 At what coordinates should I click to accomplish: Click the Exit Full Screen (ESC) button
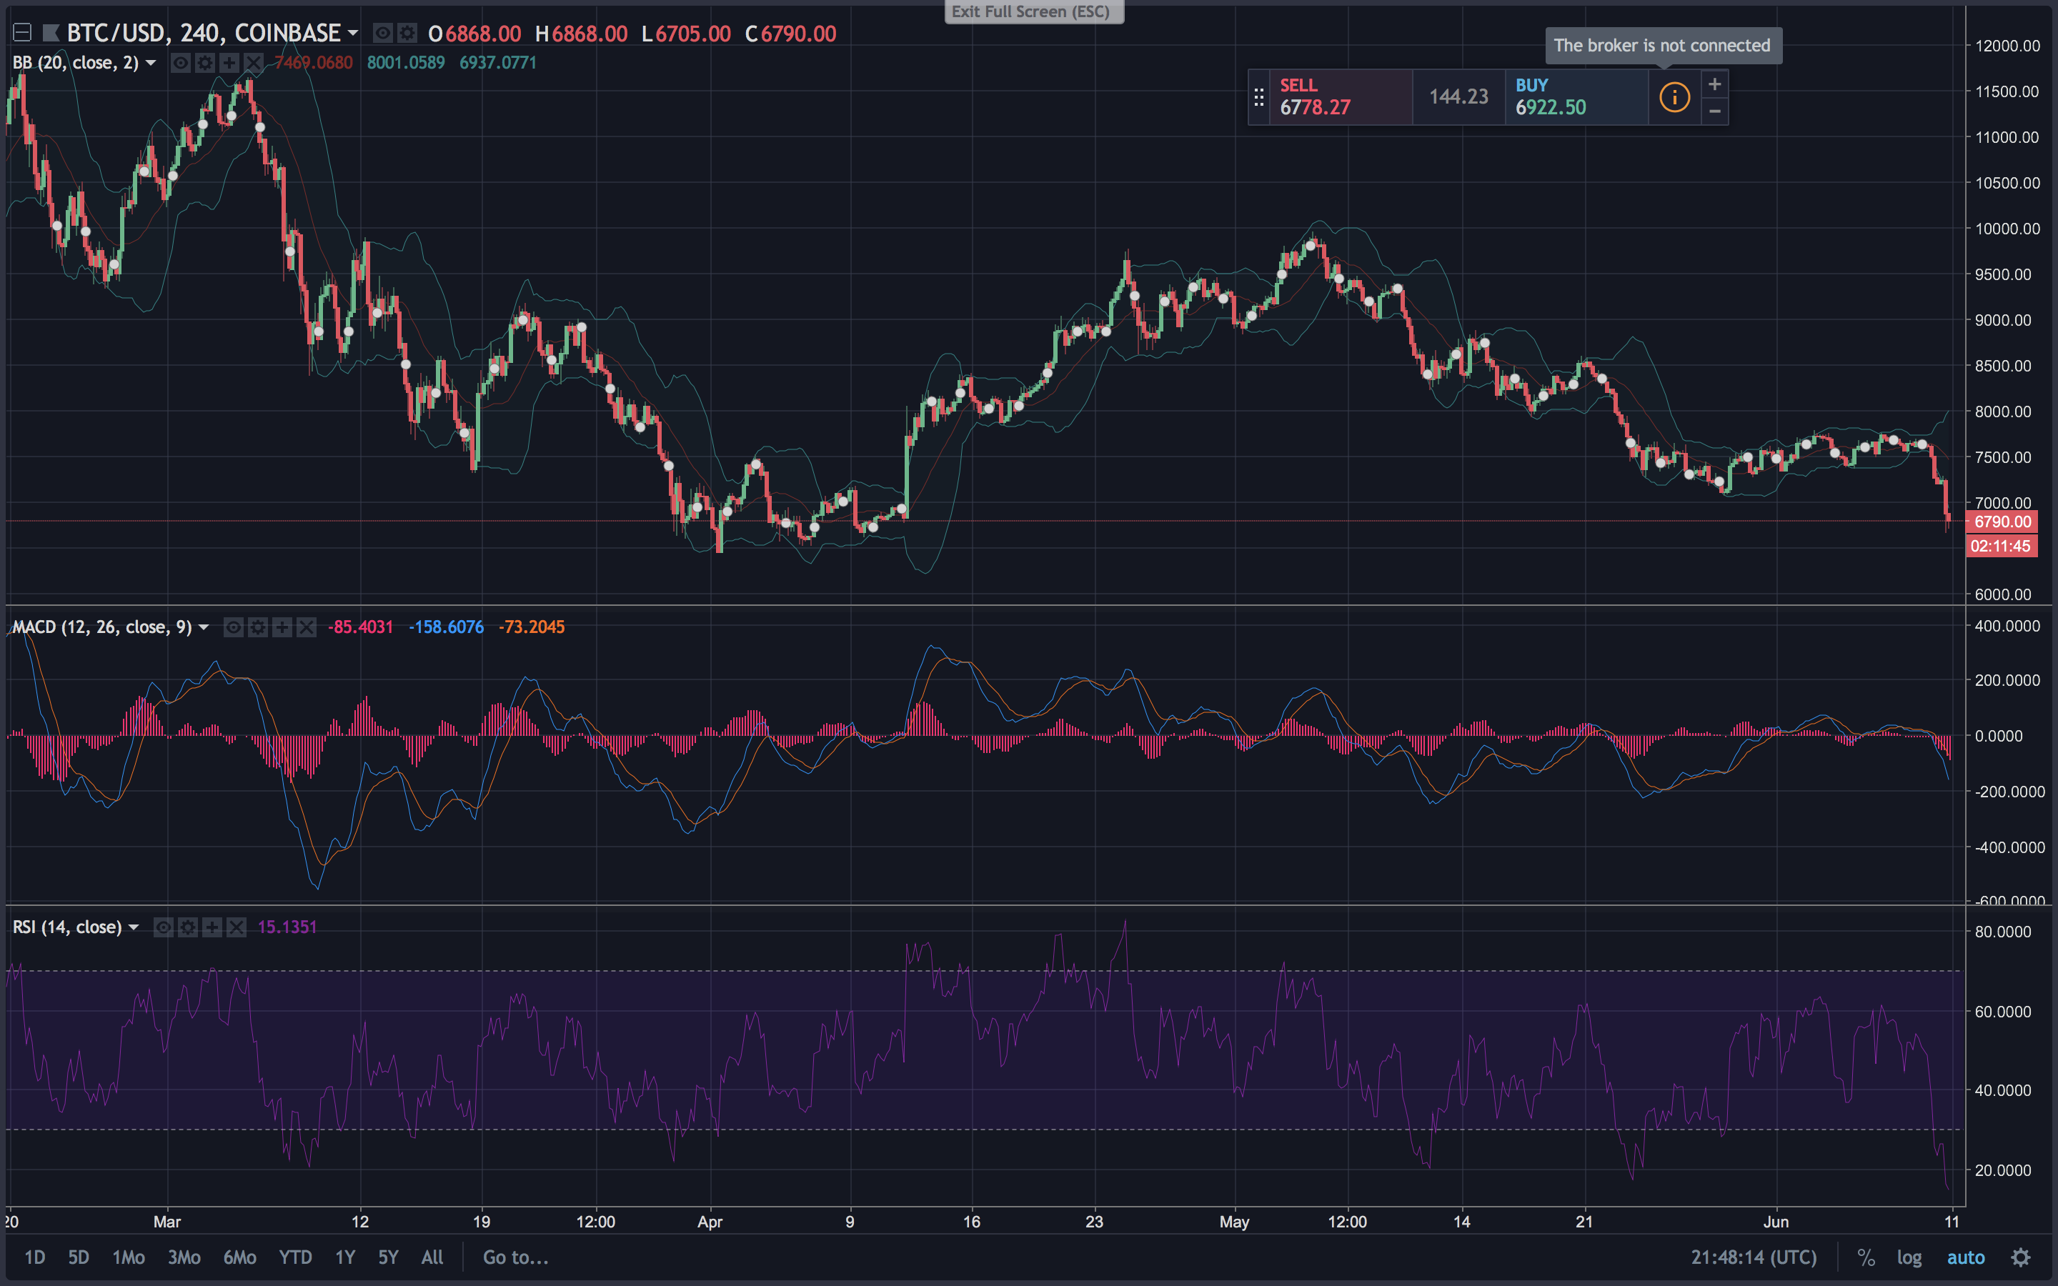point(1034,11)
